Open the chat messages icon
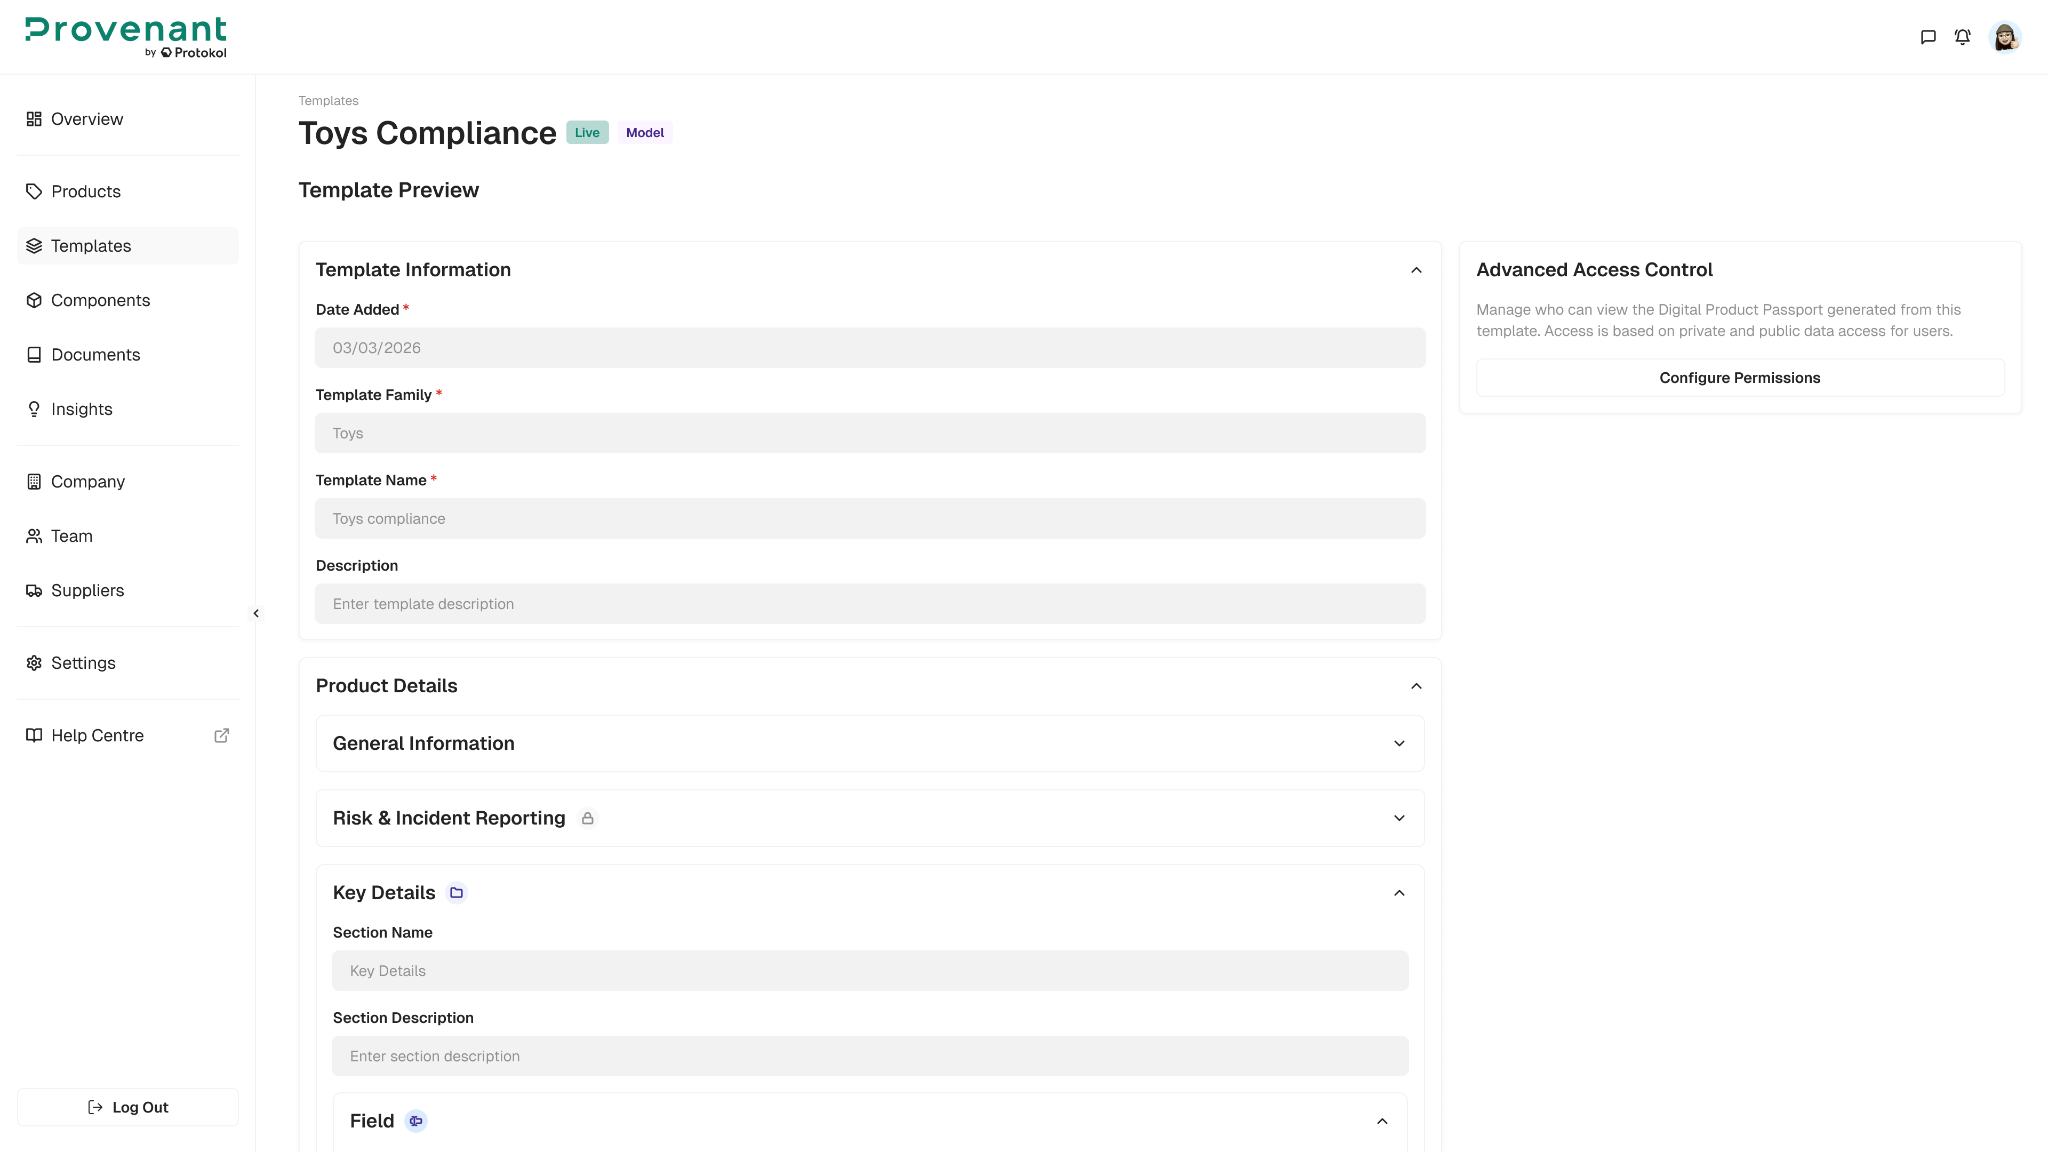The width and height of the screenshot is (2048, 1152). click(x=1928, y=37)
